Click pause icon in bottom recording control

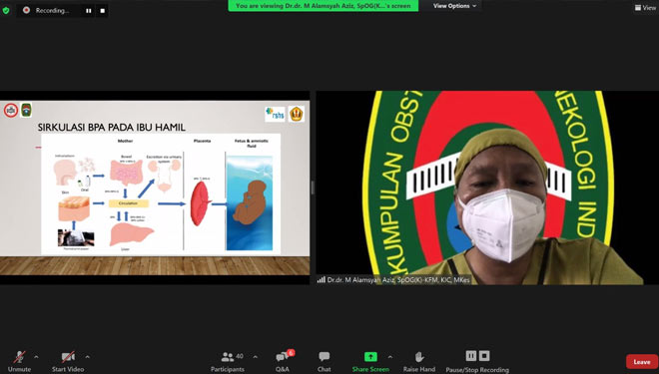click(471, 356)
